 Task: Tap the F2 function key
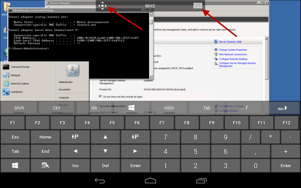pos(37,123)
